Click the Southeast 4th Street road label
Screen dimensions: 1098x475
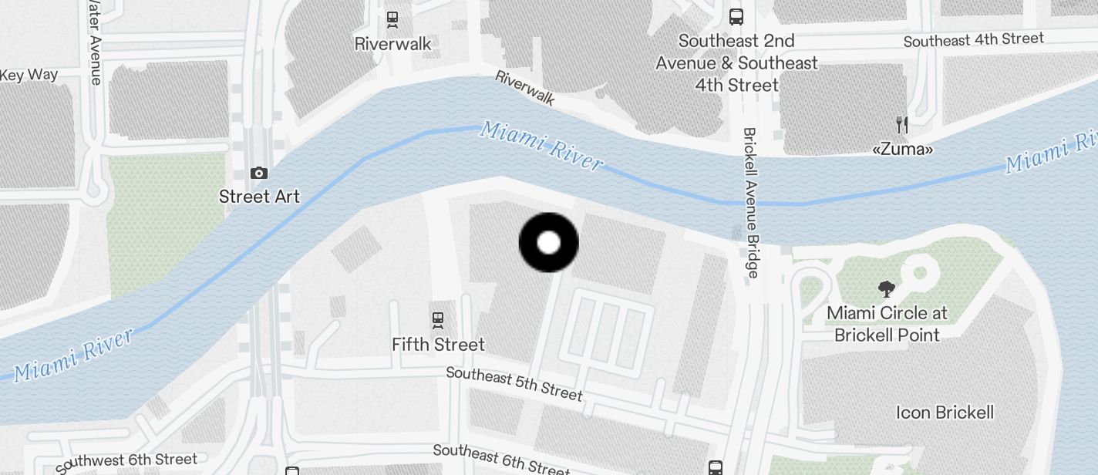pyautogui.click(x=974, y=39)
